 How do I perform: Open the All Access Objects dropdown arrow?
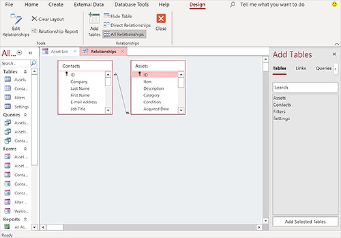point(20,53)
